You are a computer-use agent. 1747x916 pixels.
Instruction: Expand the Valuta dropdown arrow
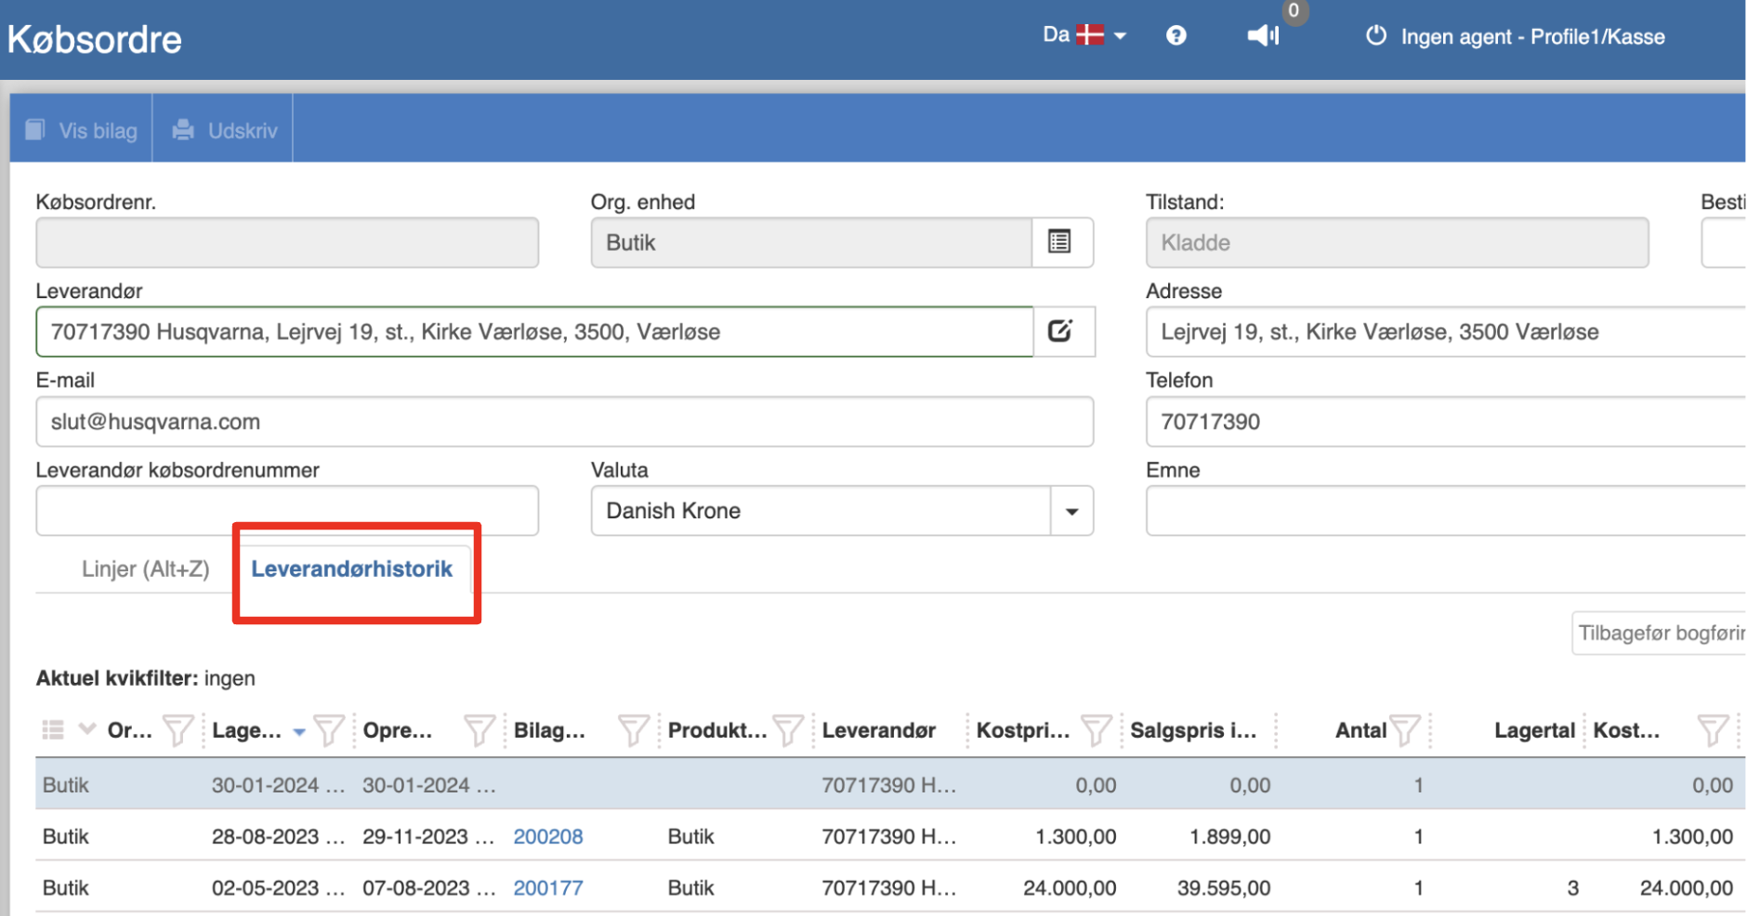pos(1071,511)
